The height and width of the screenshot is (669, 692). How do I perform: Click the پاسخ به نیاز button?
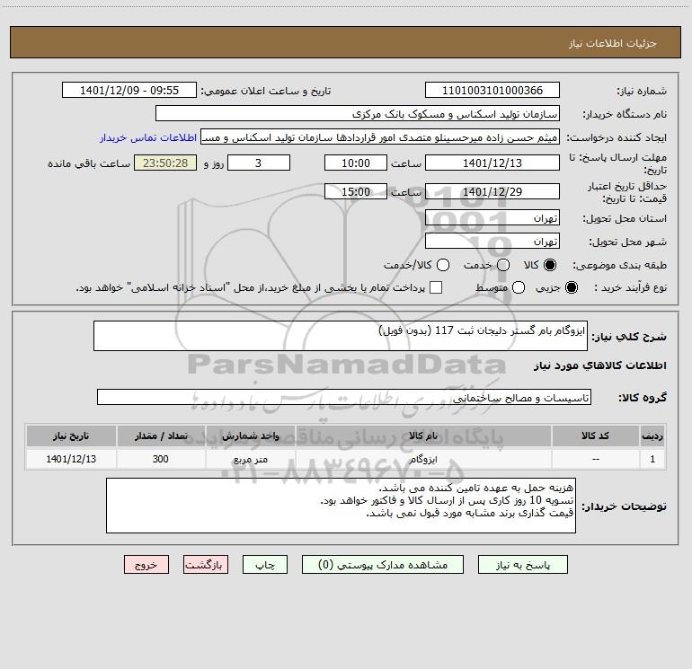point(522,565)
